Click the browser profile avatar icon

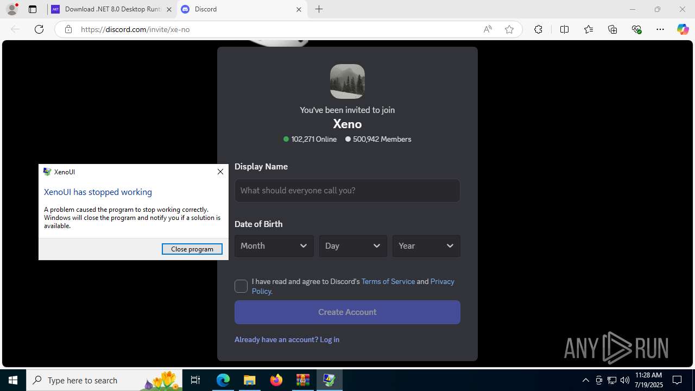(x=11, y=9)
